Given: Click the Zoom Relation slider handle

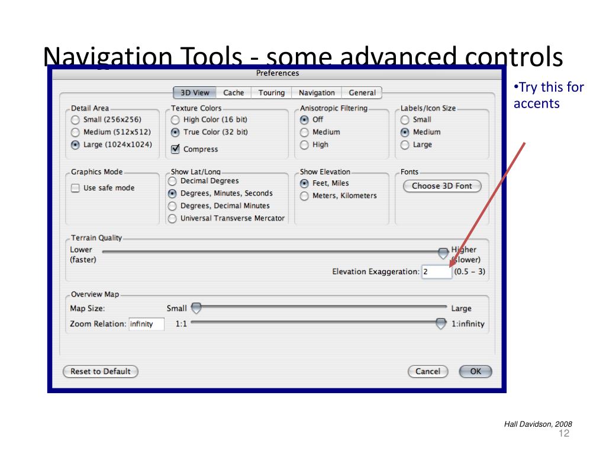Looking at the screenshot, I should (440, 323).
